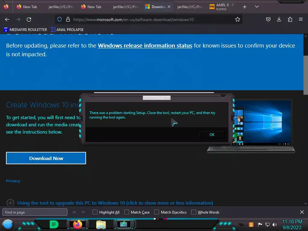Viewport: 308px width, 231px height.
Task: Click the scrollbar down arrow
Action: (306, 204)
